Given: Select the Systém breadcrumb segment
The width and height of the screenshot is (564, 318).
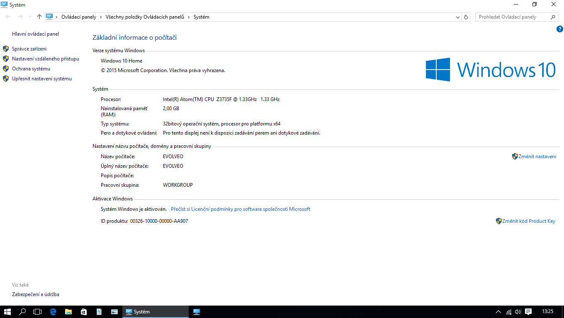Looking at the screenshot, I should click(x=202, y=17).
